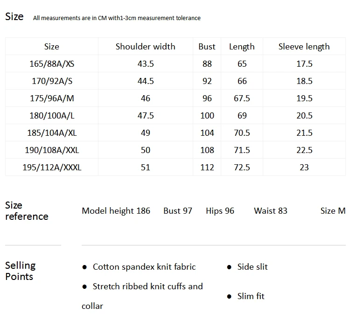The height and width of the screenshot is (335, 350).
Task: Click the Model height 186 text
Action: pos(116,211)
